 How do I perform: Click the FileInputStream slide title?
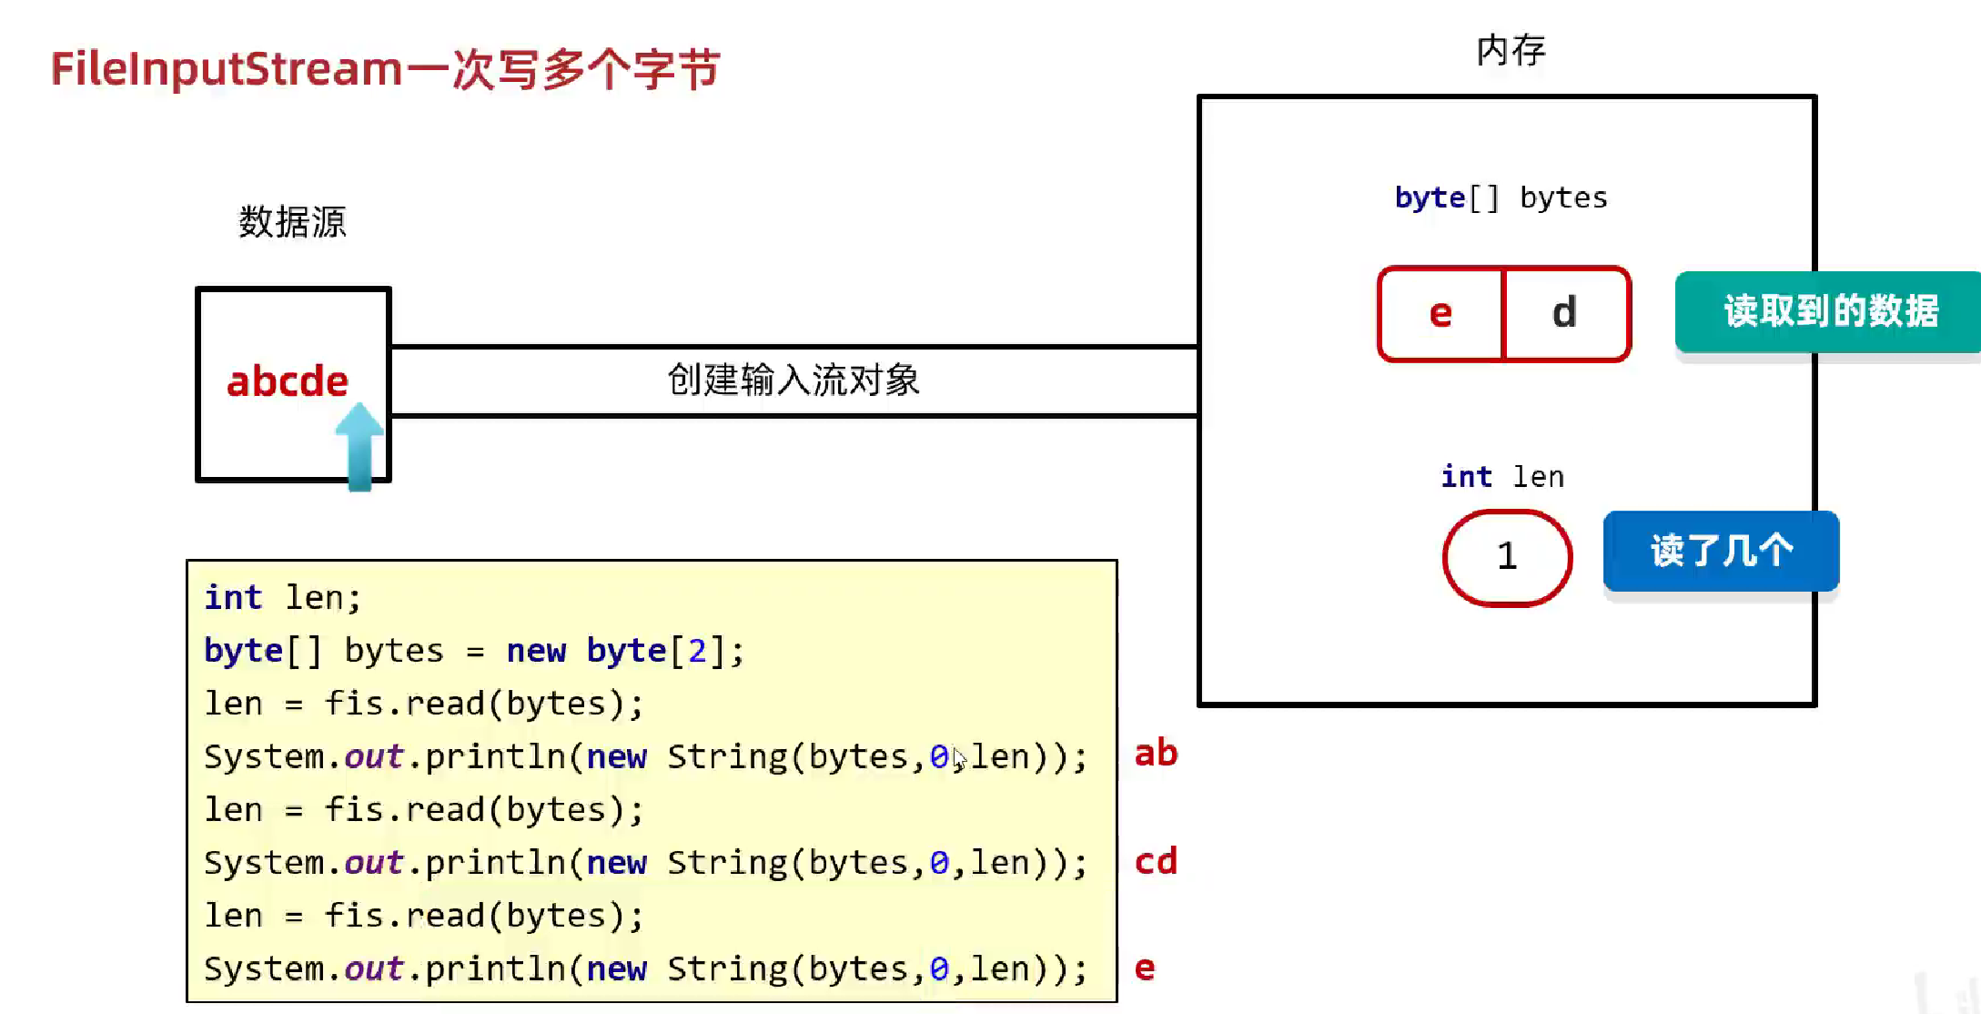pyautogui.click(x=385, y=69)
